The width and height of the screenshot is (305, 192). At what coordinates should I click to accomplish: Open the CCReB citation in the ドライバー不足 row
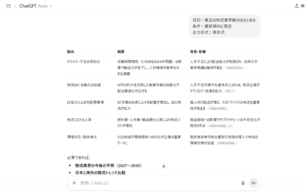pos(235,68)
